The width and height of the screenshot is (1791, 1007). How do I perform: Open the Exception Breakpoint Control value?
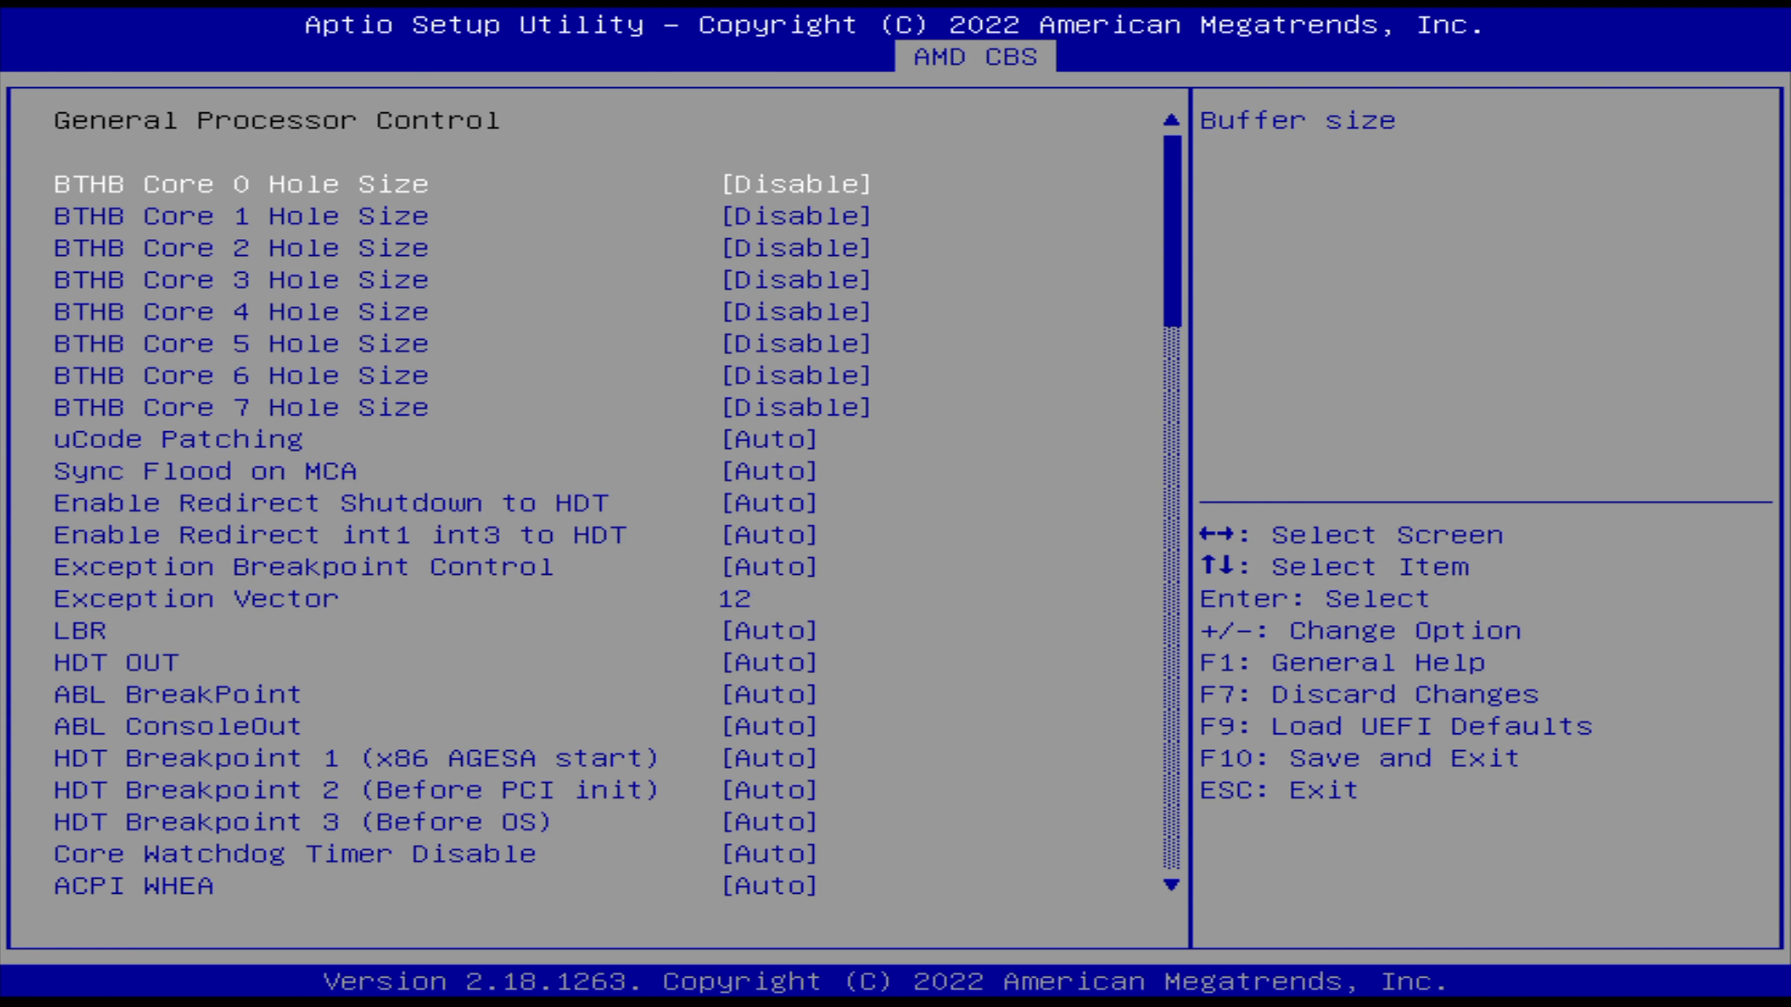769,567
